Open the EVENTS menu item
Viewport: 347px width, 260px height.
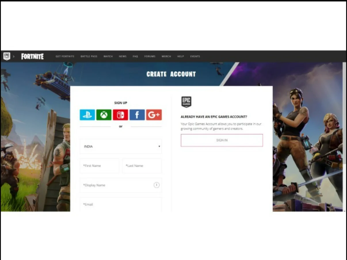(x=195, y=56)
